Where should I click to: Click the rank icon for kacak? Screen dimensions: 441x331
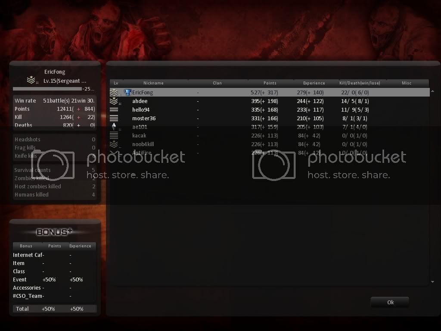[114, 135]
